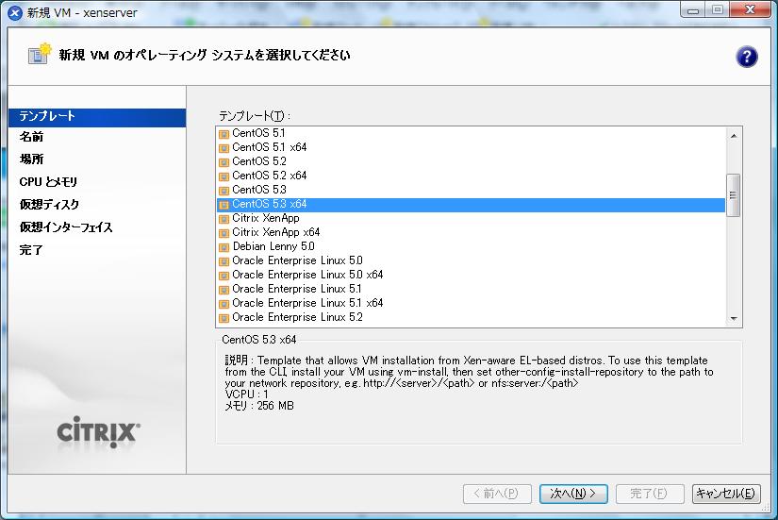Click the template icon beside CentOS 5.1 x64
Image resolution: width=778 pixels, height=520 pixels.
pos(223,147)
